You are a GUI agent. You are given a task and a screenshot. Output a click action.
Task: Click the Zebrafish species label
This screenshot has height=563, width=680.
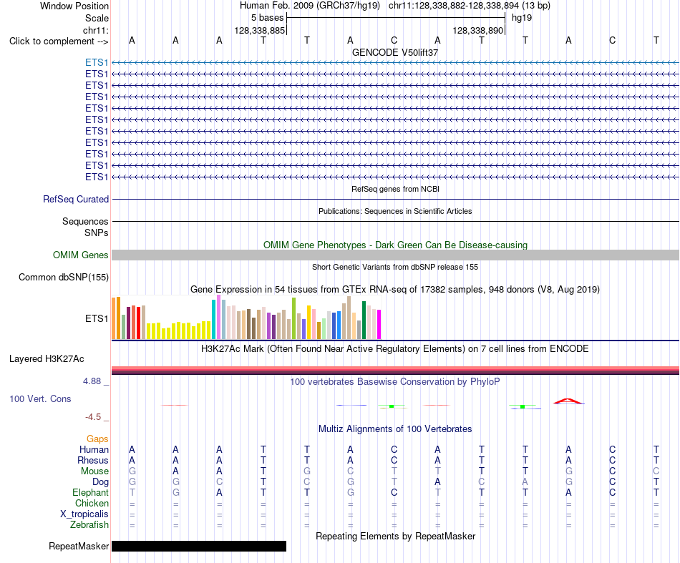click(x=89, y=525)
